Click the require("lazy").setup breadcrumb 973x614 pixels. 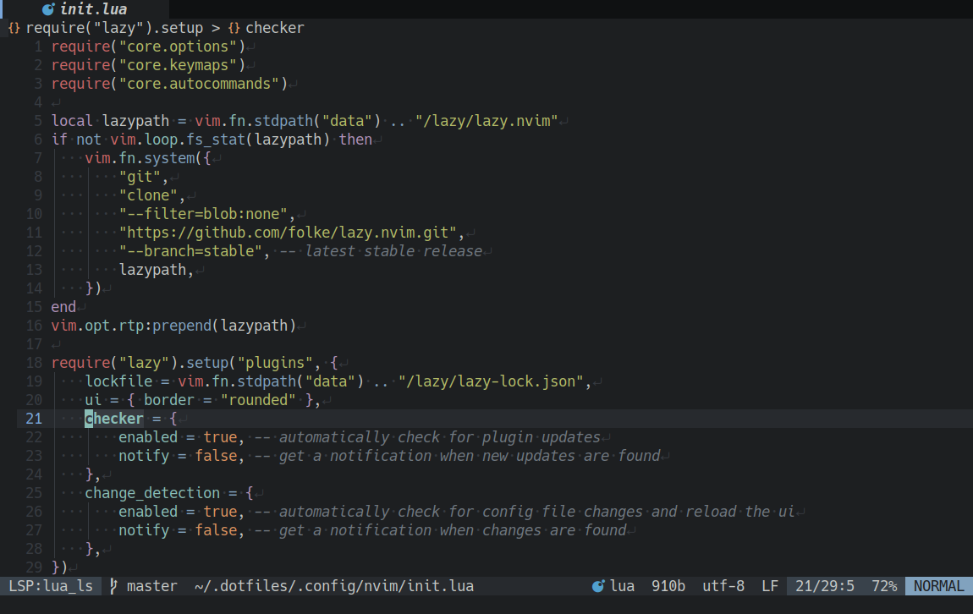pos(114,28)
